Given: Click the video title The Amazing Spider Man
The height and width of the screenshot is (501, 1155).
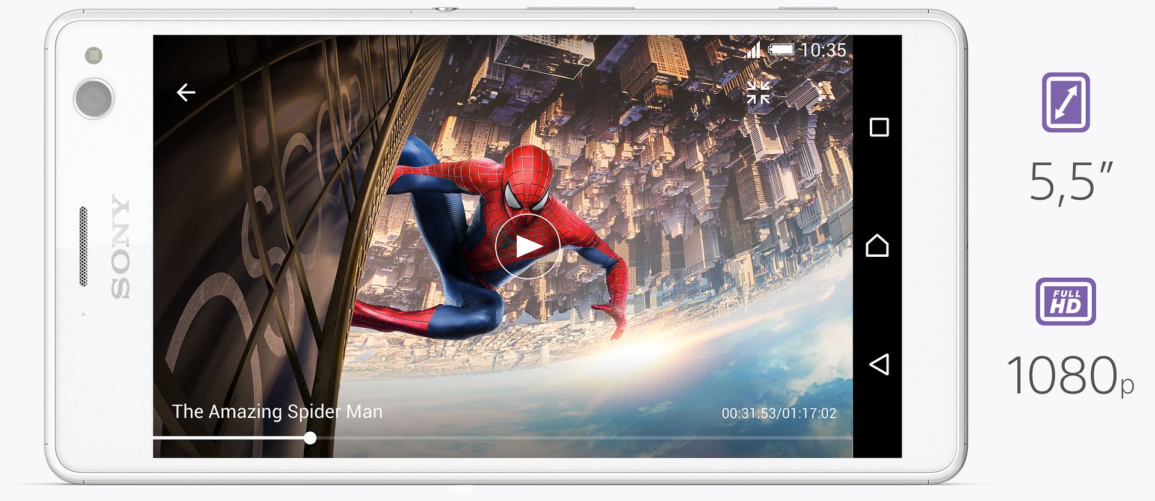Looking at the screenshot, I should (277, 411).
